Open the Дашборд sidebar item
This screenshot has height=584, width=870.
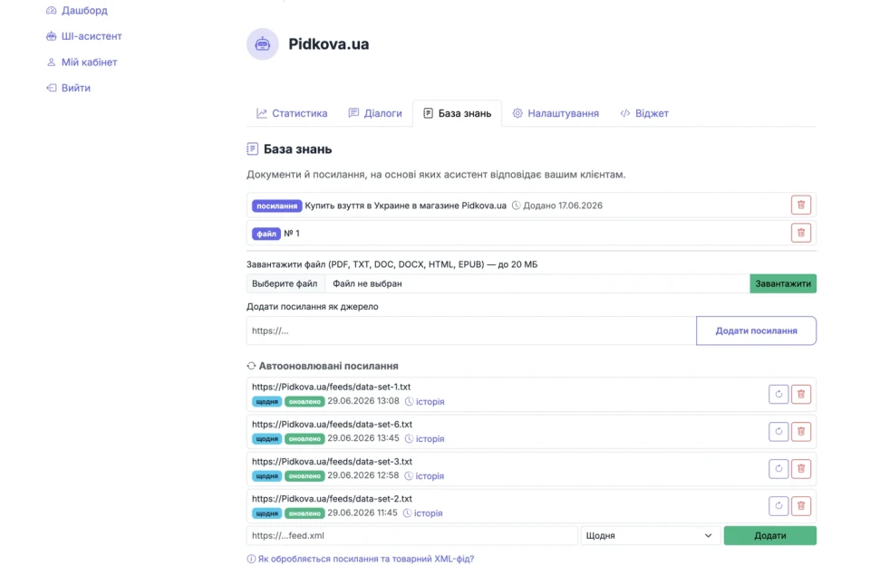coord(76,11)
